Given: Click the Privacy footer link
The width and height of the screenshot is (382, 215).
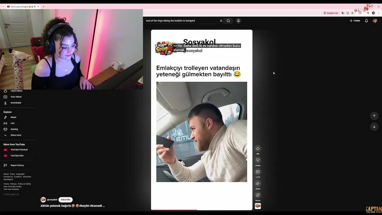Looking at the screenshot, I should click(13, 184).
